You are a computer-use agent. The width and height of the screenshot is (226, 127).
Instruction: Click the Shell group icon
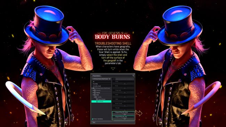click(x=95, y=95)
